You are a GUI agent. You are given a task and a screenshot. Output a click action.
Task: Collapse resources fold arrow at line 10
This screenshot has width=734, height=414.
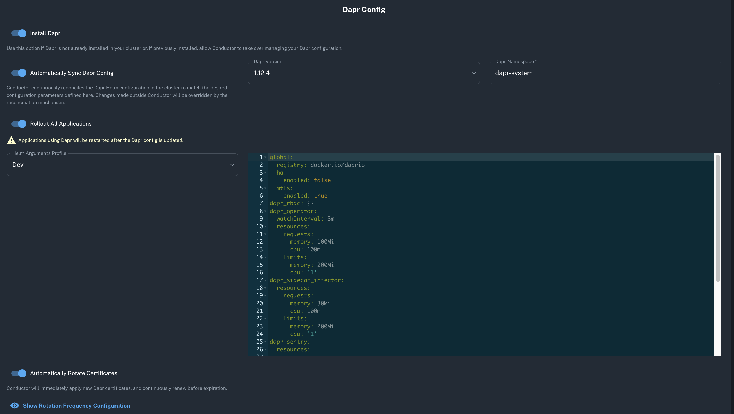[x=266, y=226]
